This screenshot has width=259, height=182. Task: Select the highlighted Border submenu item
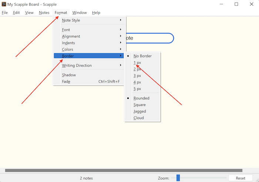coord(89,56)
